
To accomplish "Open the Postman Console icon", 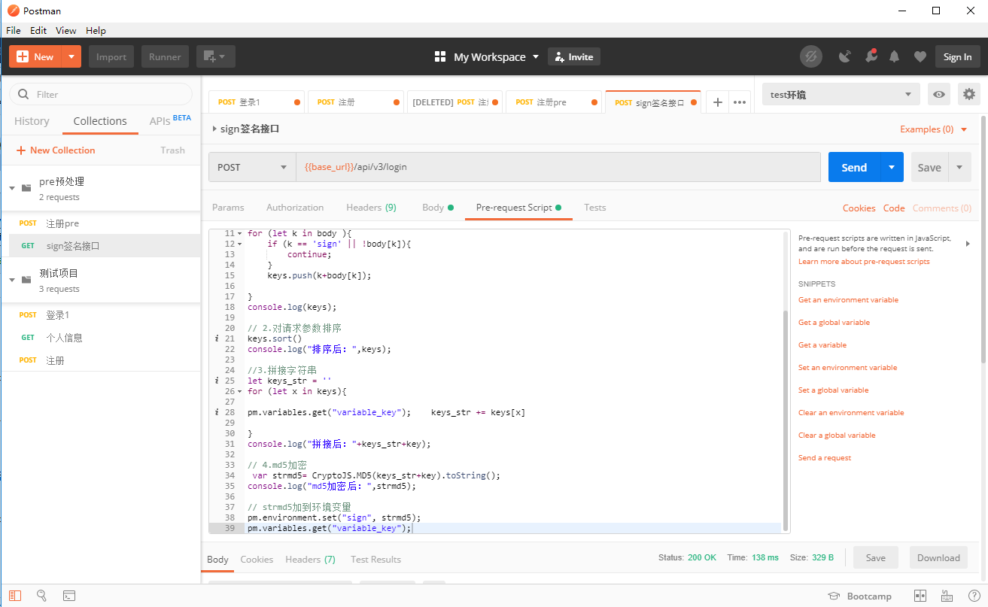I will pos(68,596).
